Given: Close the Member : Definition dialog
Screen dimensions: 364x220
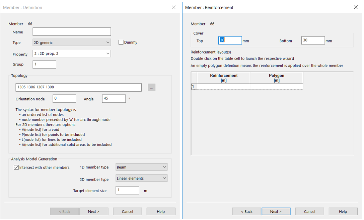Looking at the screenshot, I should tap(173, 7).
